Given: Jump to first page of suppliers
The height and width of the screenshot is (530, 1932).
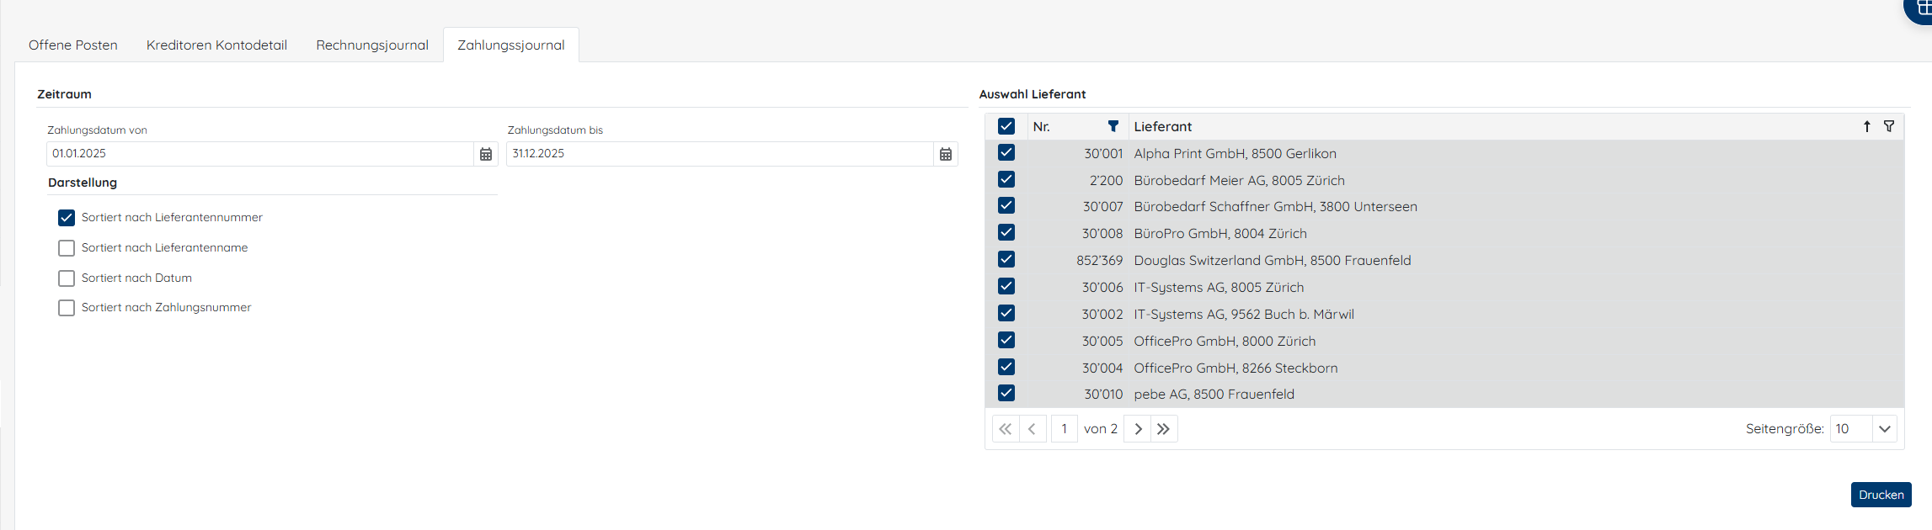Looking at the screenshot, I should click(1006, 429).
